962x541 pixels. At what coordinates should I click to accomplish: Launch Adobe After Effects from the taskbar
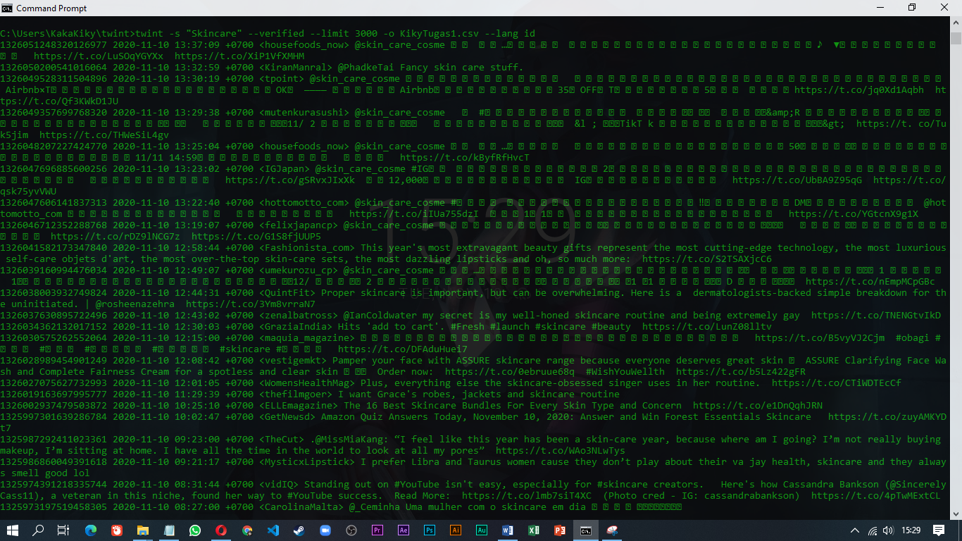tap(404, 530)
